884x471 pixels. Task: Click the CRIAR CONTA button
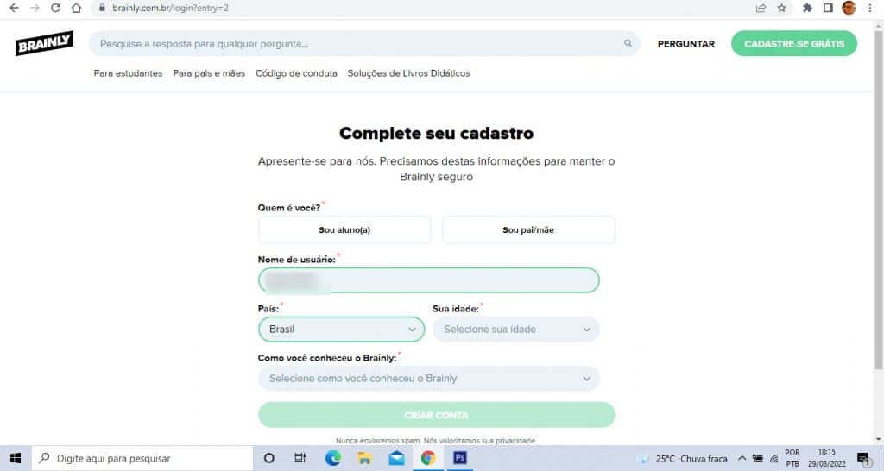[x=436, y=415]
